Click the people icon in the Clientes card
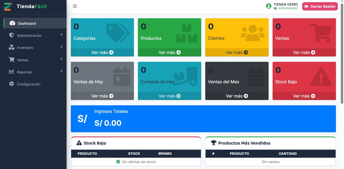This screenshot has width=344, height=169. click(x=253, y=33)
